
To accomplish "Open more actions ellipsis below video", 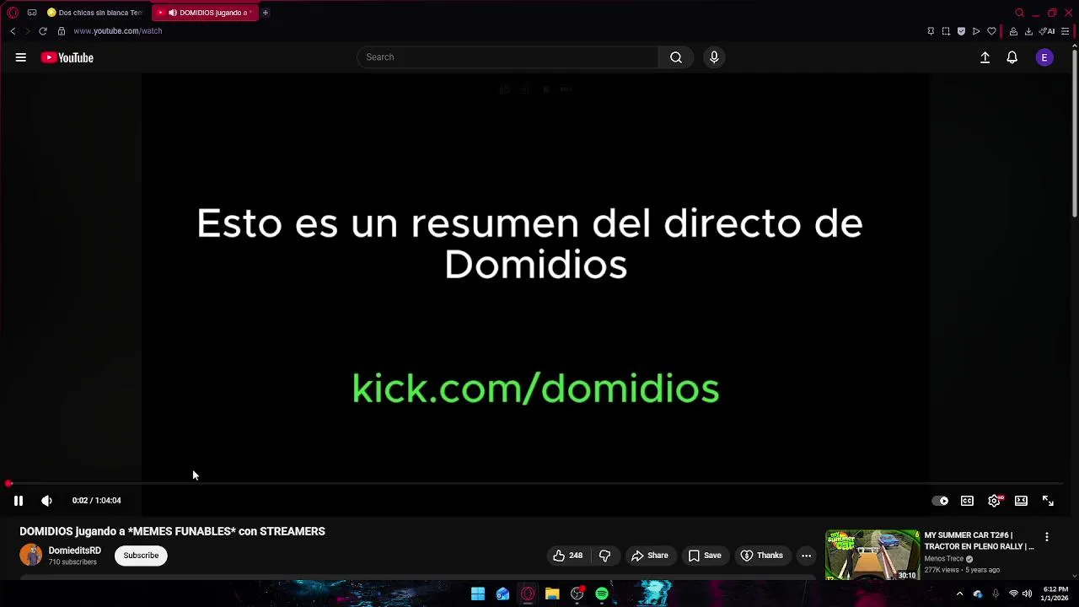I will [806, 556].
